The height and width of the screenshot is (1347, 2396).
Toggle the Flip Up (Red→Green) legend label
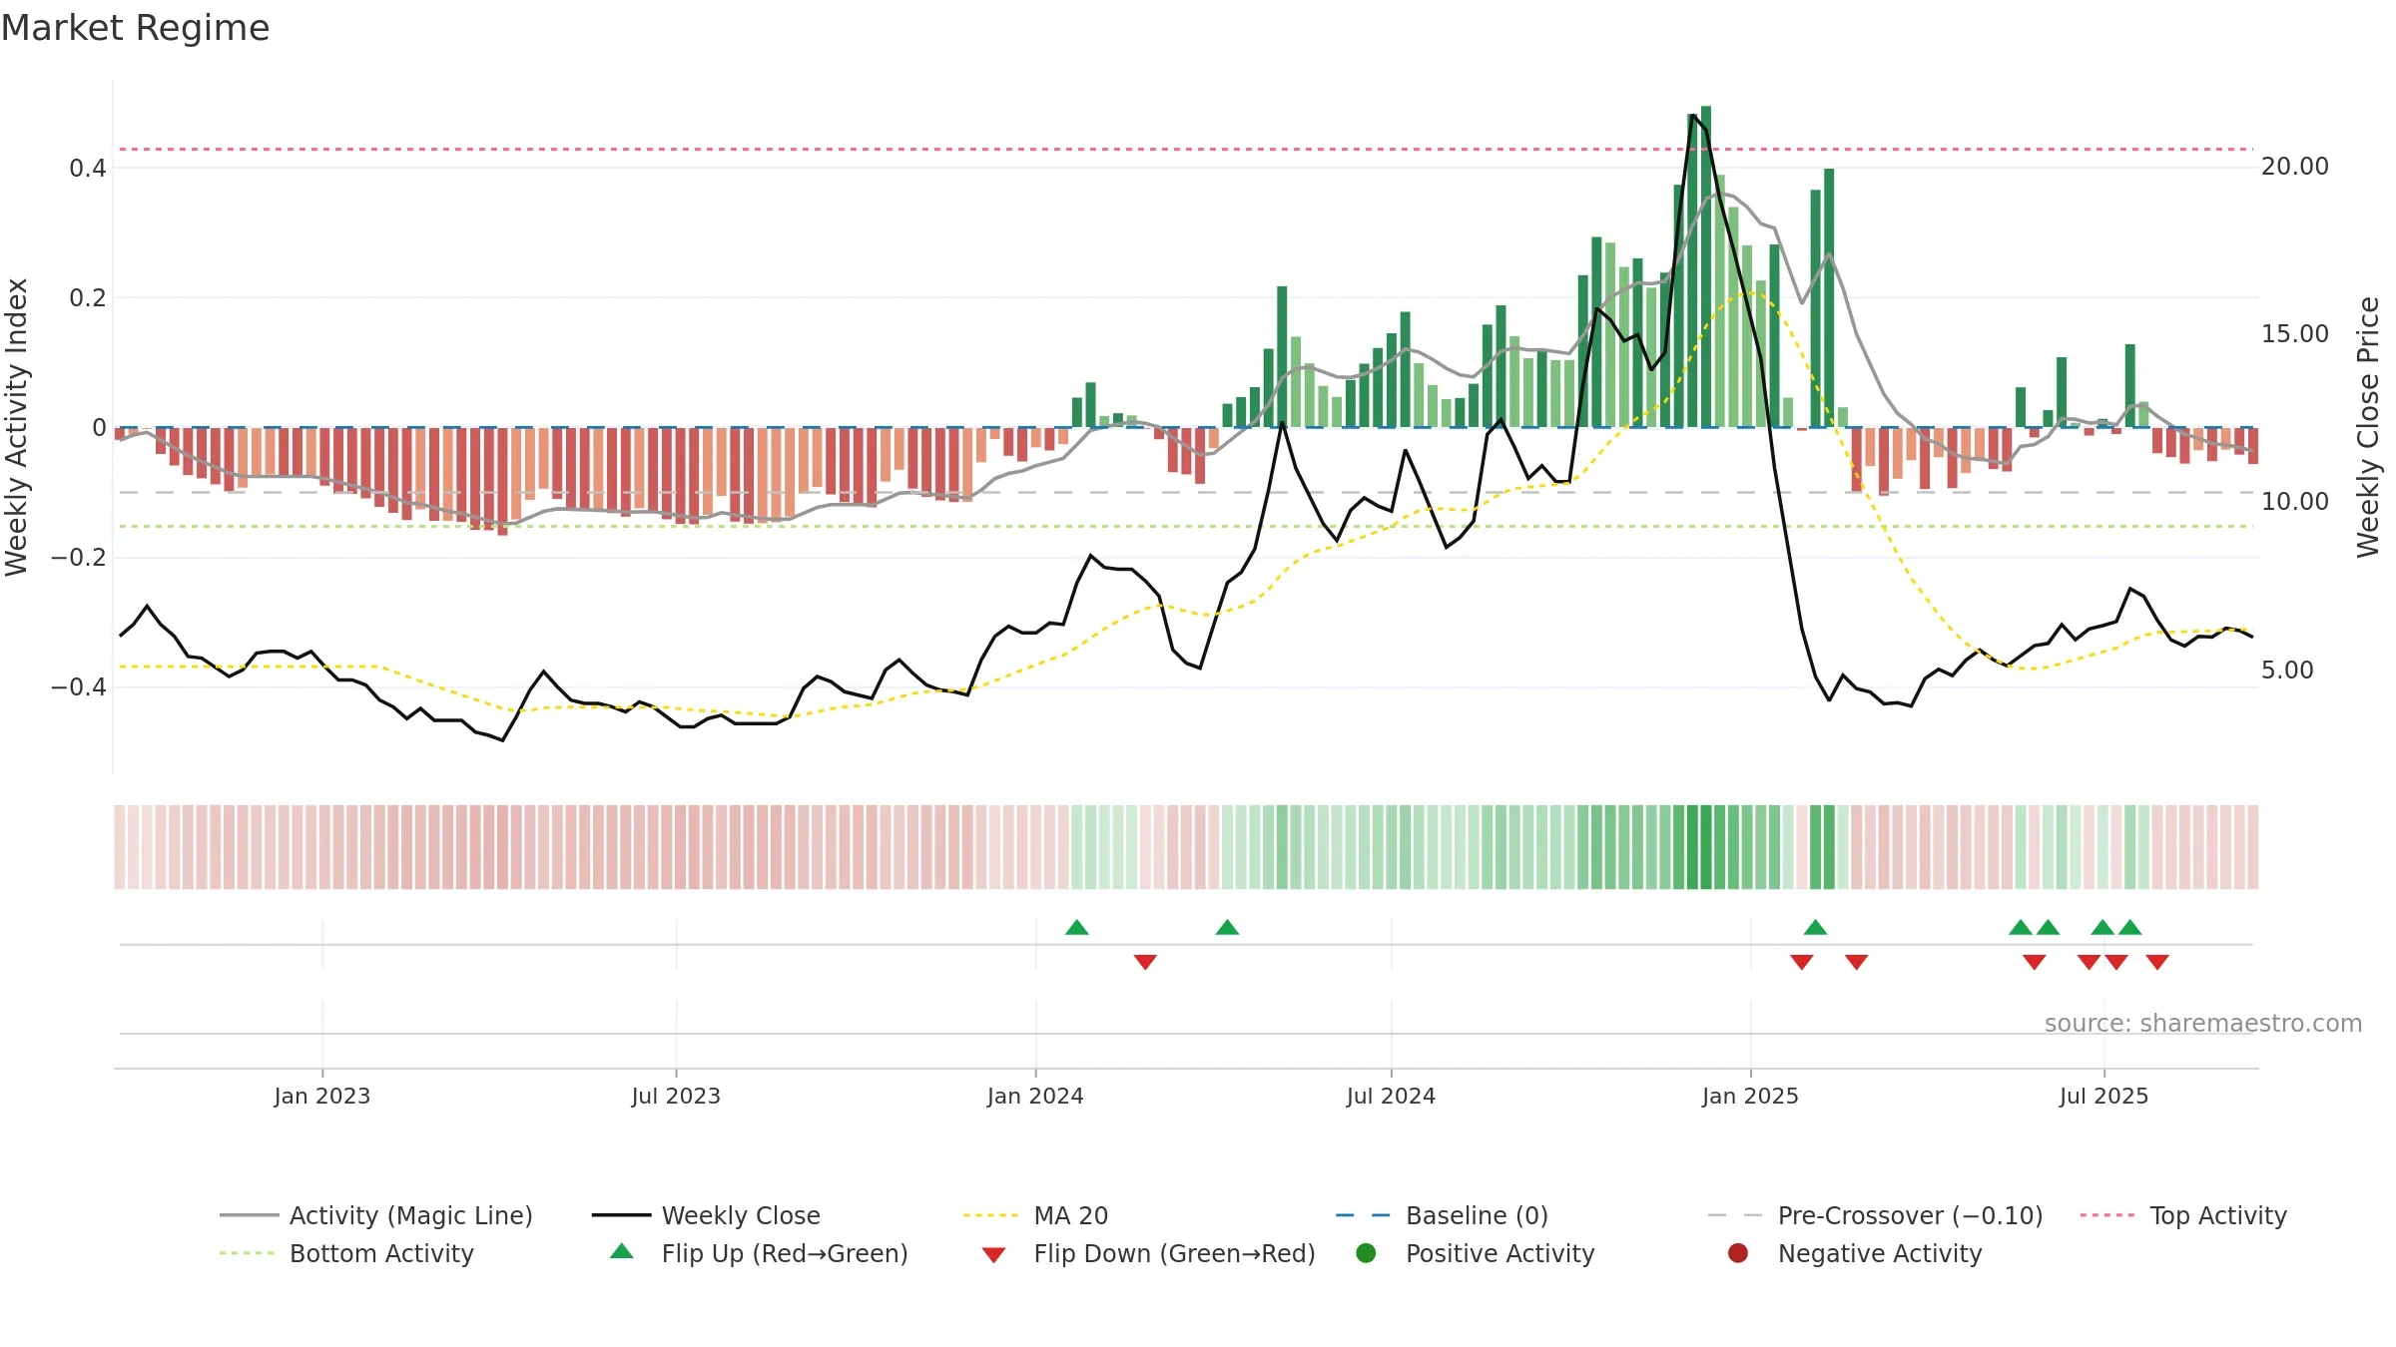tap(785, 1253)
